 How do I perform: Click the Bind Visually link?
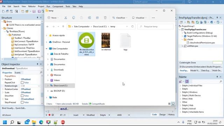click(8, 108)
